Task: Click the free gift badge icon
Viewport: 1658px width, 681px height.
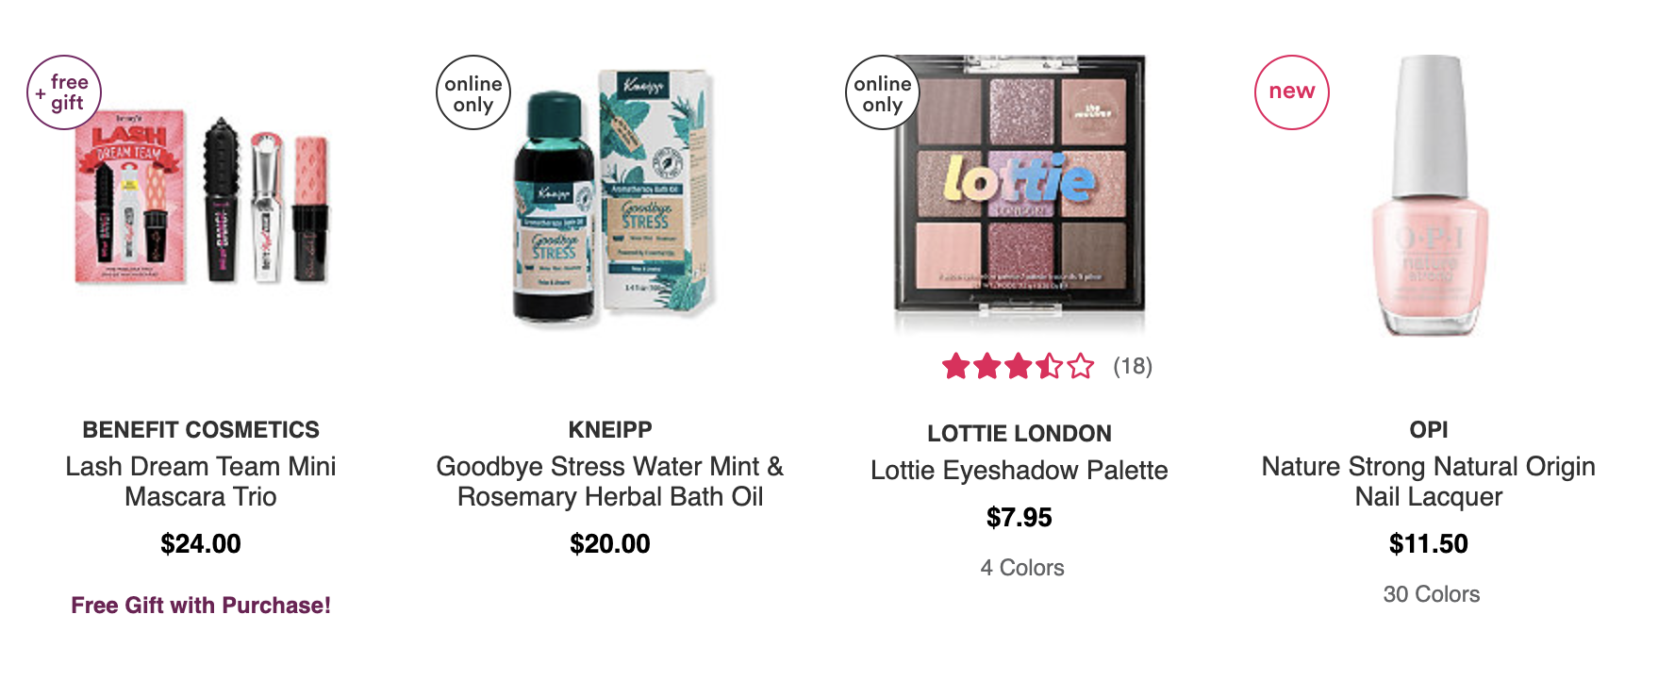Action: pyautogui.click(x=64, y=92)
